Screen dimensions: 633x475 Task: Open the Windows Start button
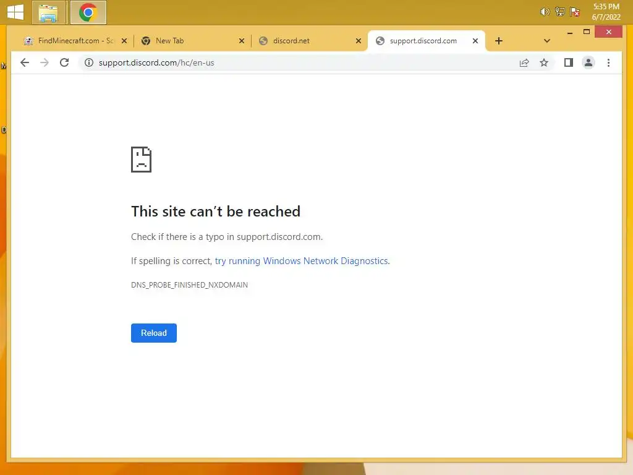pyautogui.click(x=15, y=12)
